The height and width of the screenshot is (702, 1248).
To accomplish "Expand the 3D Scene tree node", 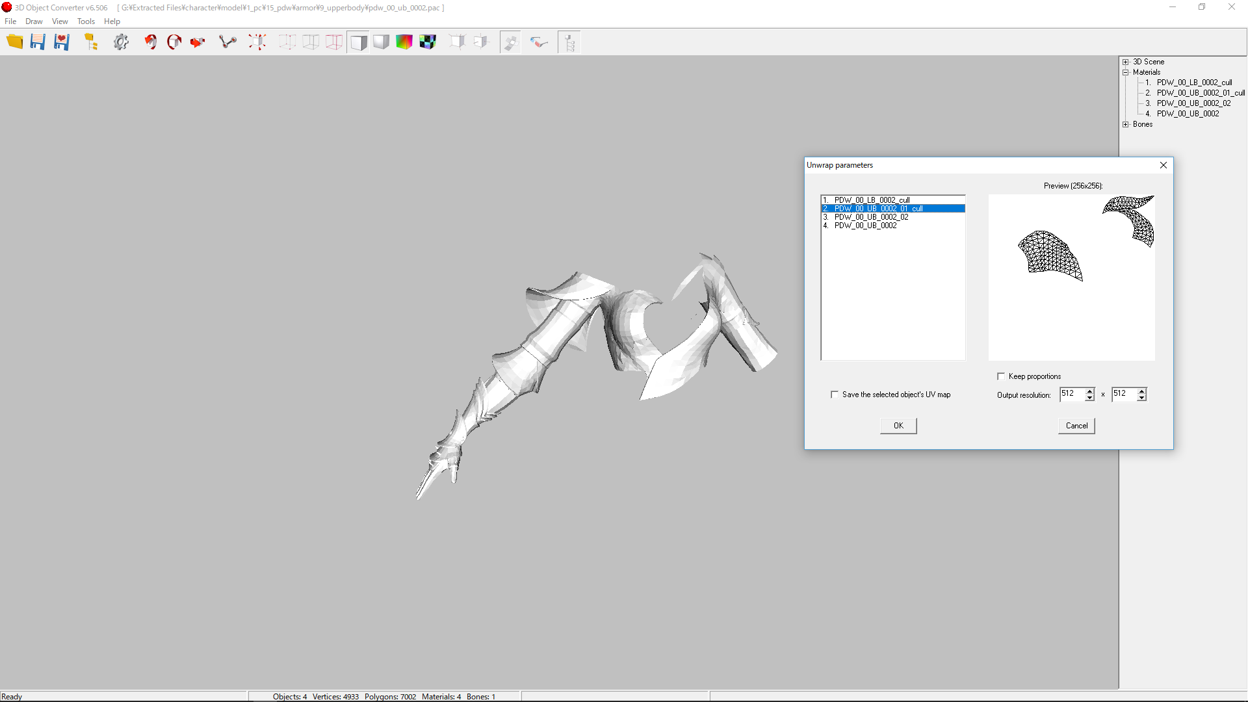I will [x=1126, y=62].
